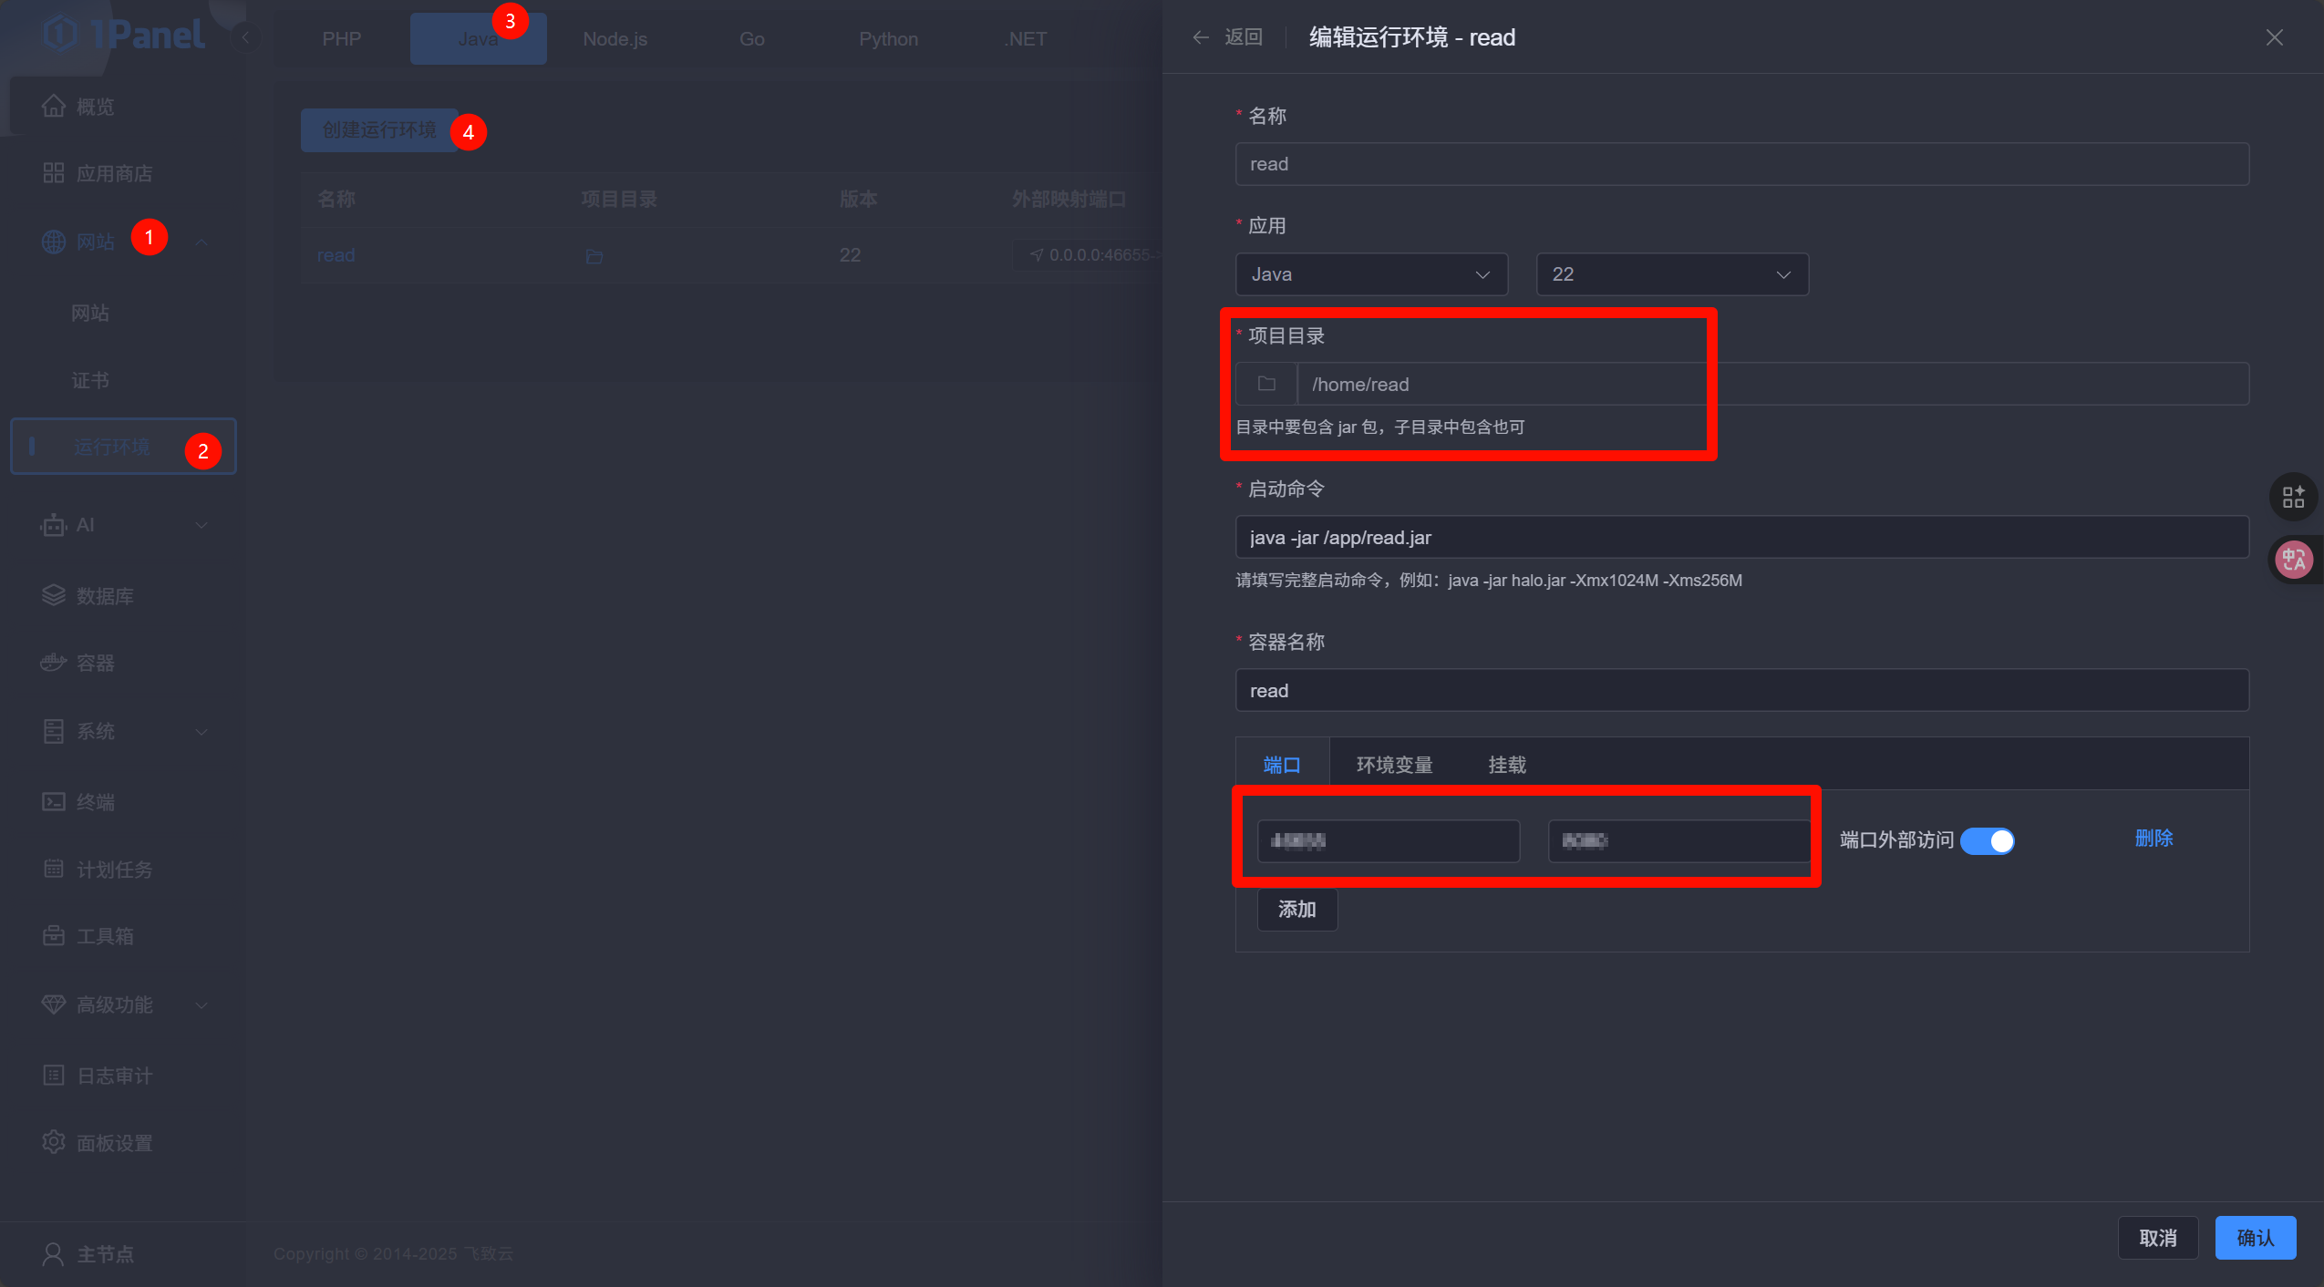Open the 容器 containers sidebar item
The width and height of the screenshot is (2324, 1287).
tap(95, 663)
